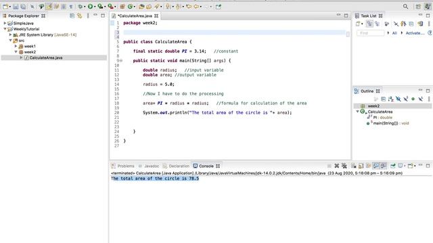Run the program with the green Run button
This screenshot has width=433, height=243.
(90, 6)
